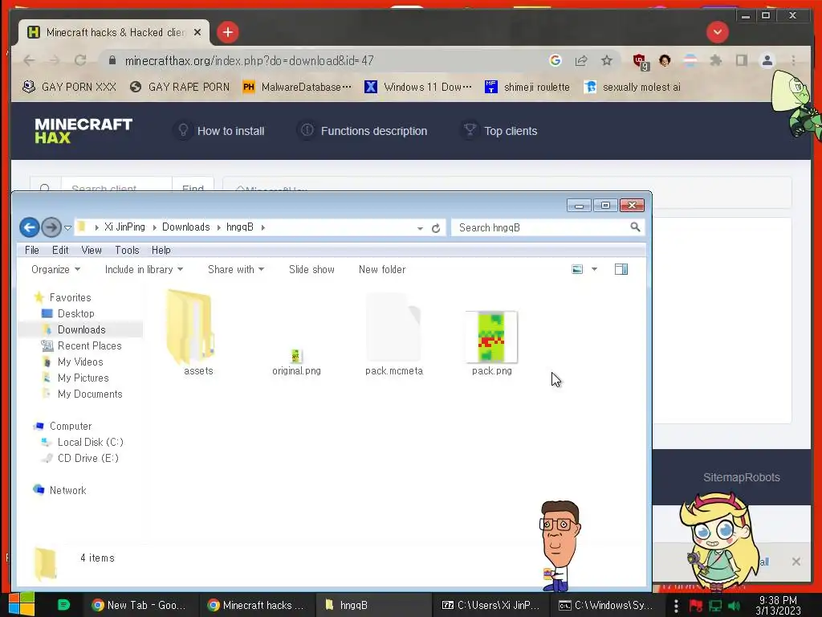Open the view options dropdown arrow
This screenshot has width=822, height=617.
(595, 269)
